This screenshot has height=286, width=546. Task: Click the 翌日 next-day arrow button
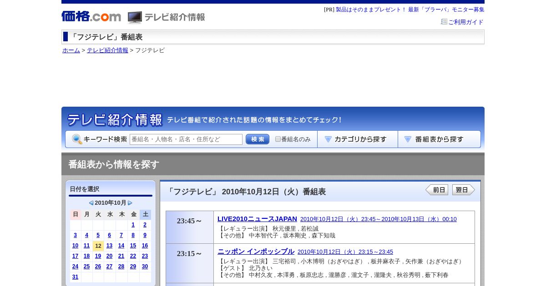pyautogui.click(x=464, y=190)
